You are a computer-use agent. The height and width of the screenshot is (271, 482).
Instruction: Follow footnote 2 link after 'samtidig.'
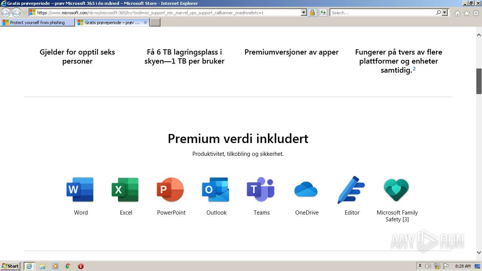414,69
